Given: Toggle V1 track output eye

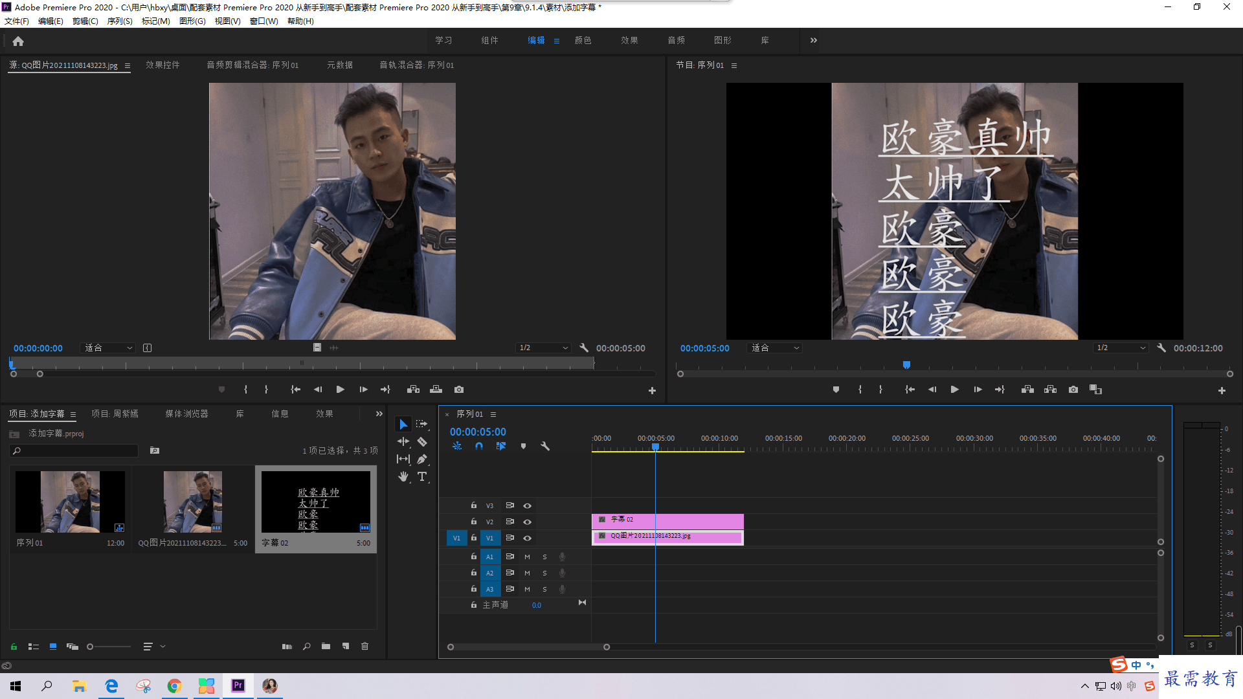Looking at the screenshot, I should [527, 538].
